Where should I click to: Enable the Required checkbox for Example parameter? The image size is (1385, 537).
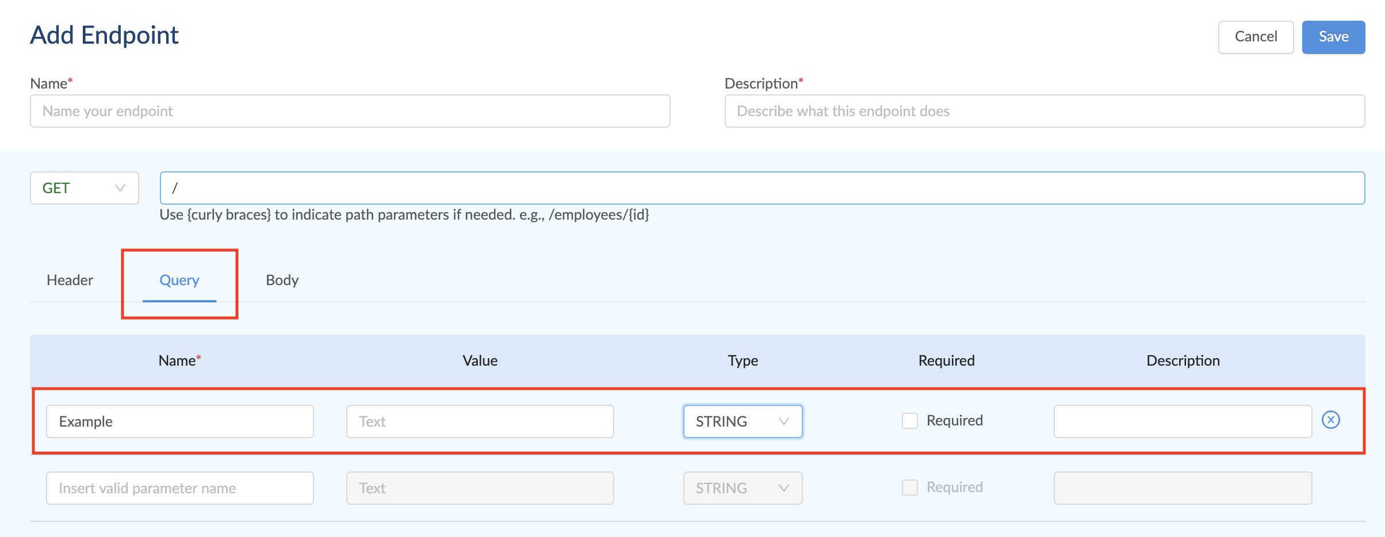point(910,420)
